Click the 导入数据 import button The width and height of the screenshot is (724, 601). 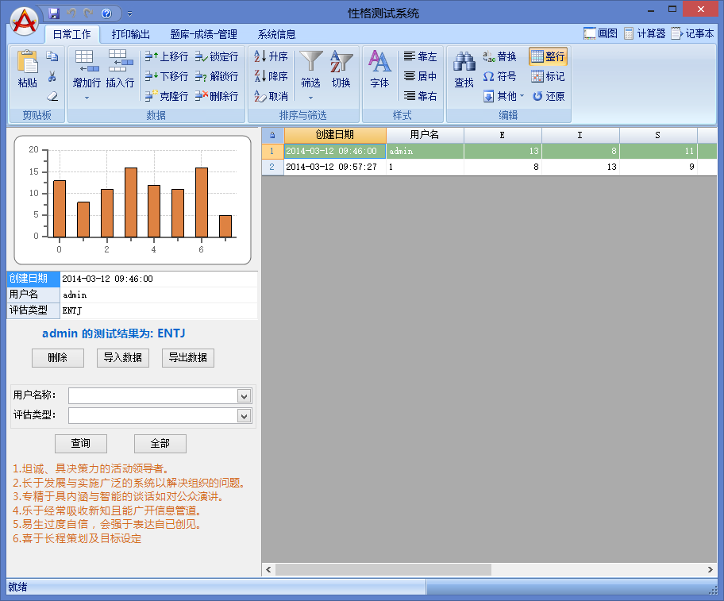click(123, 358)
